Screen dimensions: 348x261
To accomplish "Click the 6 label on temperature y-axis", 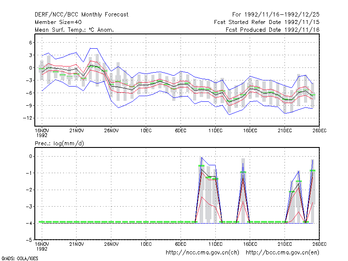I will (x=30, y=43).
